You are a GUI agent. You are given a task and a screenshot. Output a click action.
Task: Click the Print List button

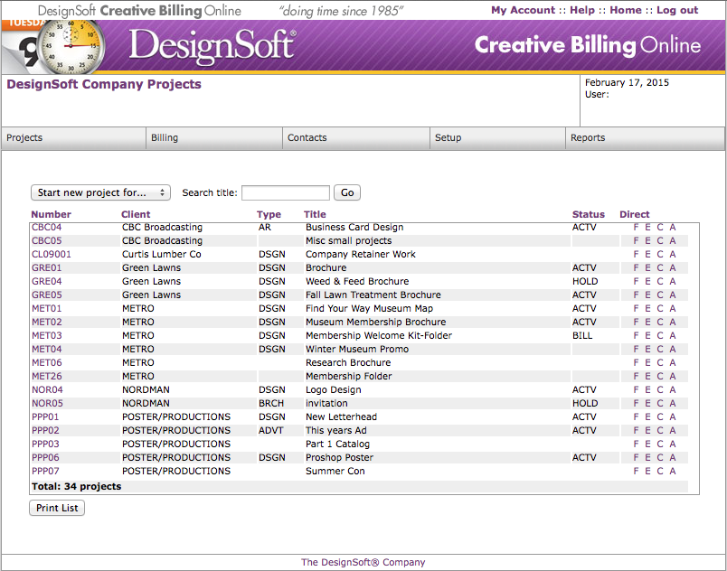[56, 508]
